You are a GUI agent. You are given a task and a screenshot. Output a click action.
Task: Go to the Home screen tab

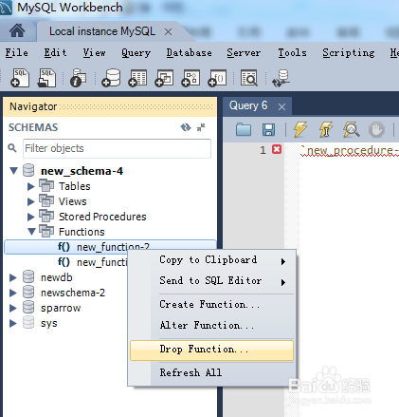17,31
